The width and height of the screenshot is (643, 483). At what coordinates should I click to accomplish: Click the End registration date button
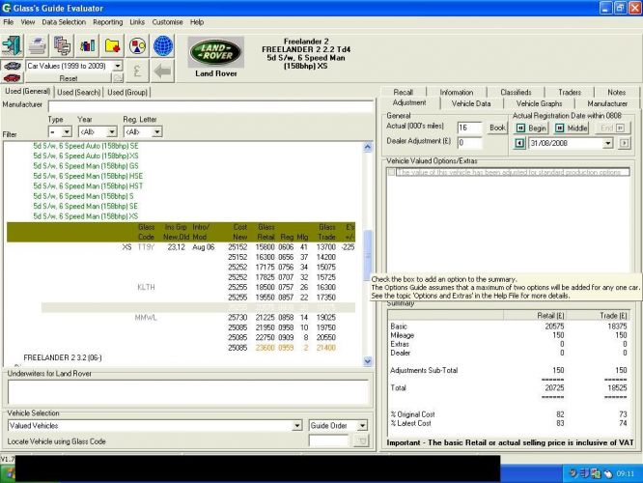point(612,128)
